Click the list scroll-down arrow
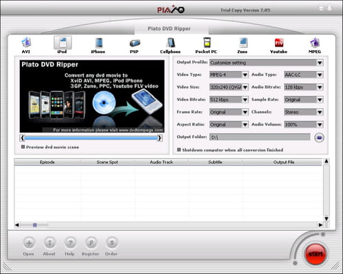The width and height of the screenshot is (343, 274). tap(327, 218)
